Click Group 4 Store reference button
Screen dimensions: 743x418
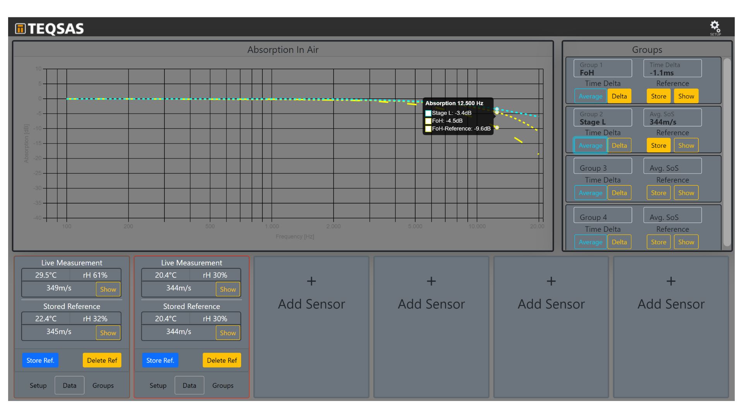658,242
